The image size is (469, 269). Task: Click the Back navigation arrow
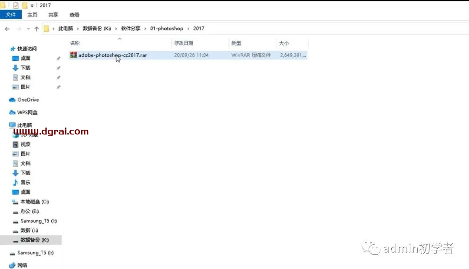[x=7, y=29]
